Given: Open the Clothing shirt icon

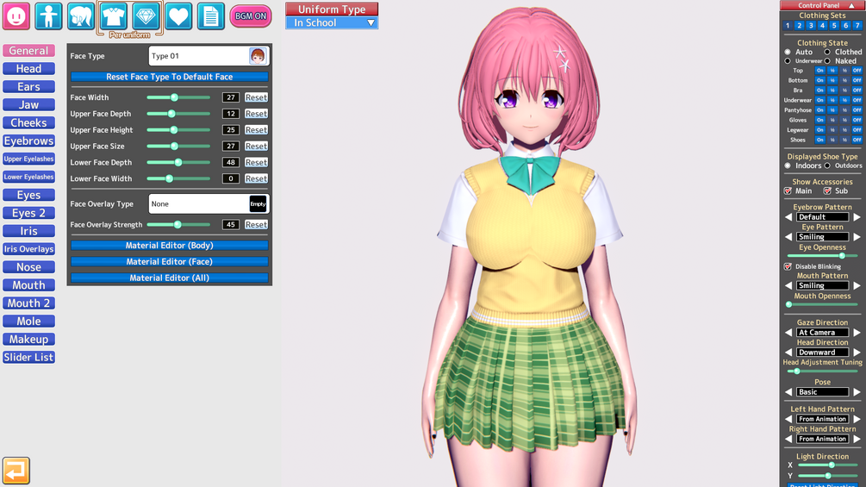Looking at the screenshot, I should pos(113,16).
